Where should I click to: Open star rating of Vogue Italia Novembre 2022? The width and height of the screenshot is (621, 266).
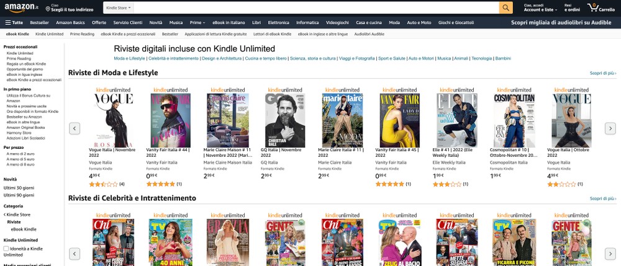[x=103, y=184]
